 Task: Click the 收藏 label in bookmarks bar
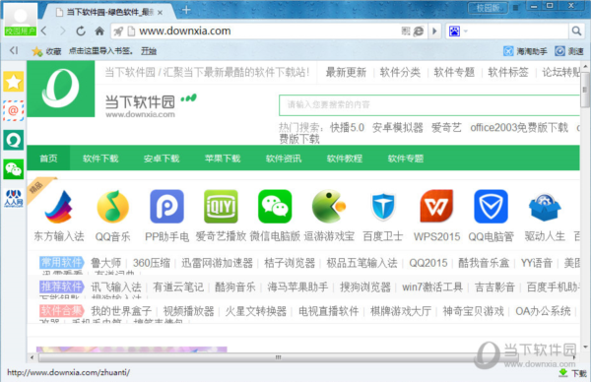coord(53,51)
